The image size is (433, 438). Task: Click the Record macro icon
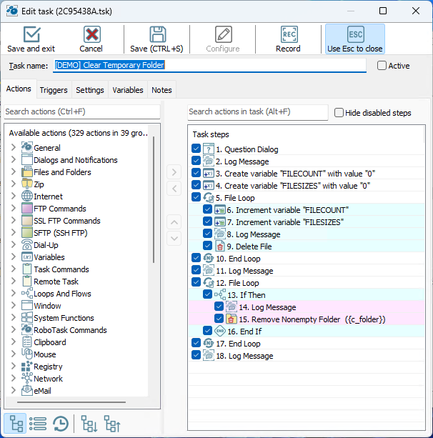289,34
